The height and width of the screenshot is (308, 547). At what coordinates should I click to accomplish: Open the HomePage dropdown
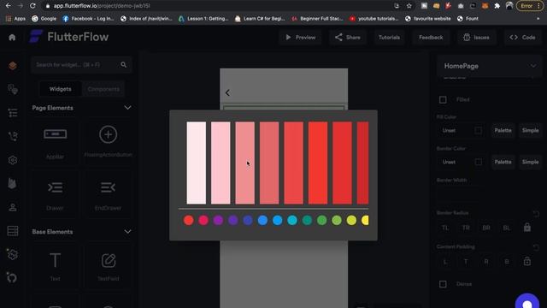click(x=489, y=66)
